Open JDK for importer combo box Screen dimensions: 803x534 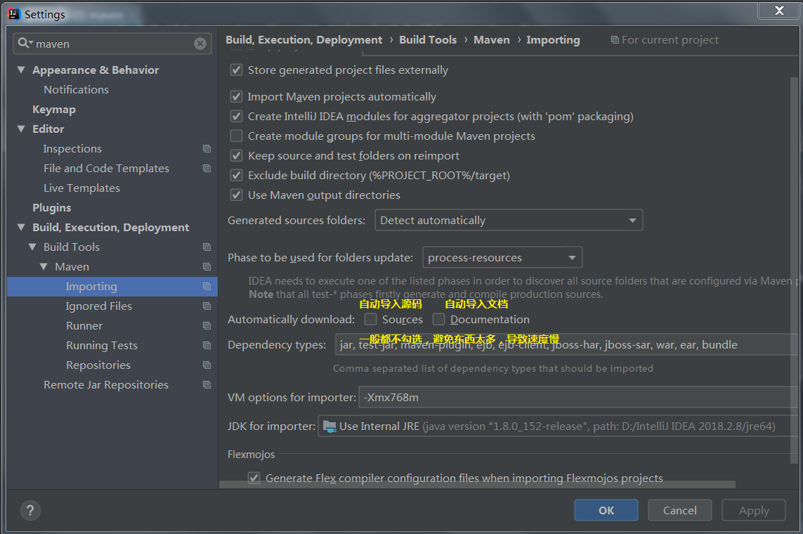click(557, 426)
